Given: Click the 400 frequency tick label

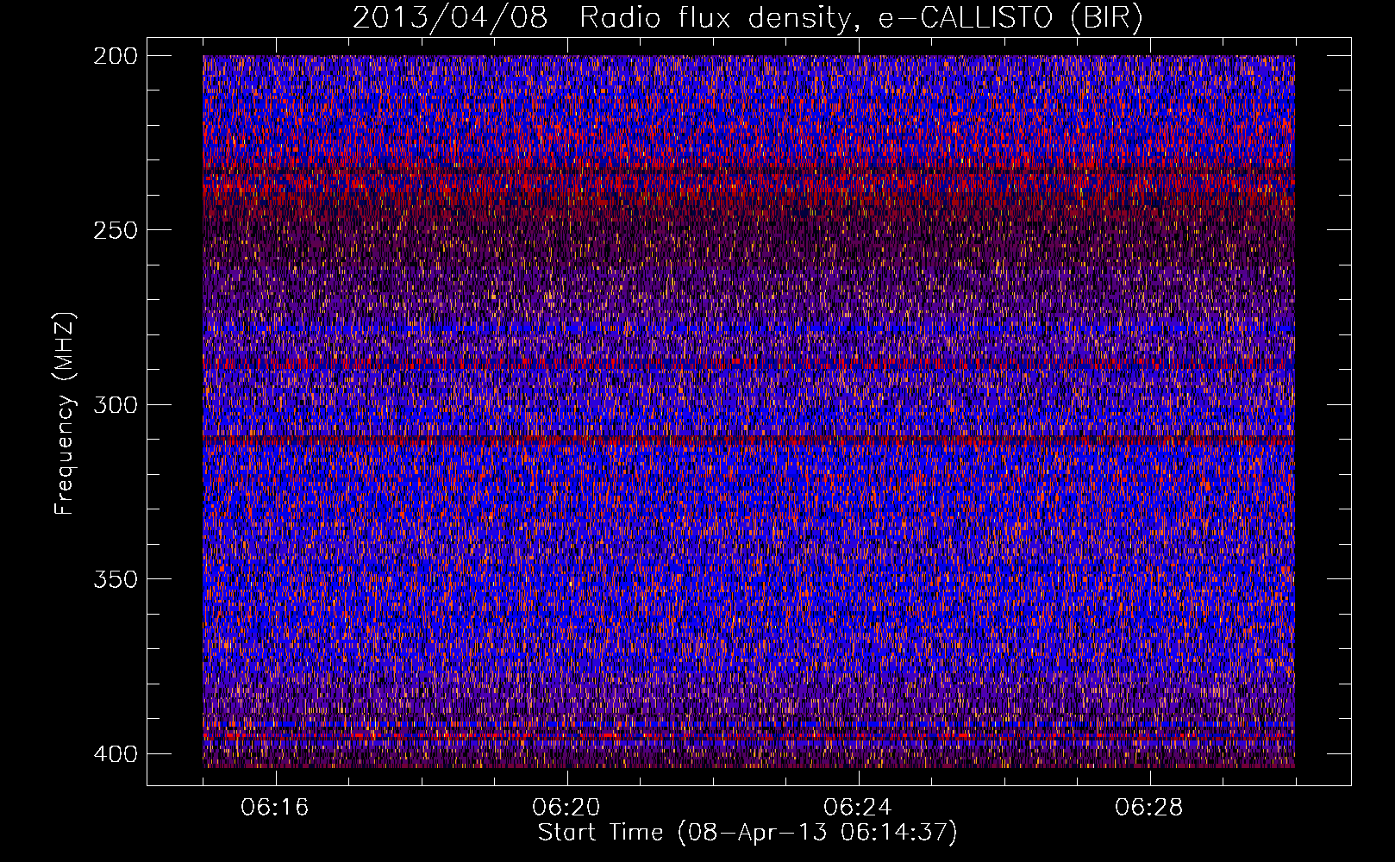Looking at the screenshot, I should click(116, 753).
